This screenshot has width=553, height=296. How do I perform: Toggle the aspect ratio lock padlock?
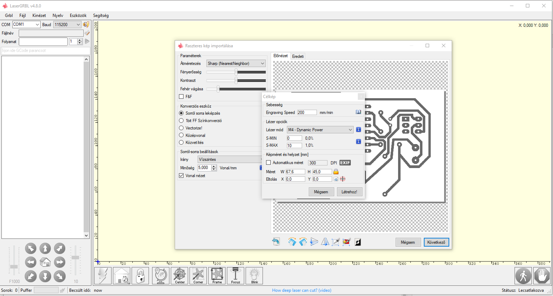click(336, 171)
